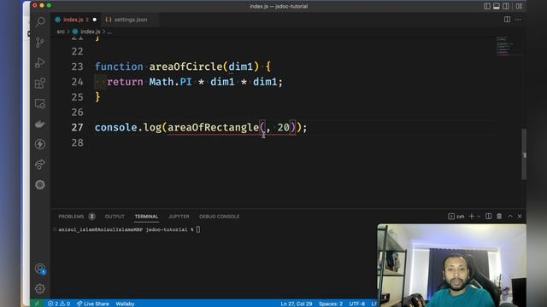Open the Docker whale view
This screenshot has height=307, width=547.
point(40,124)
